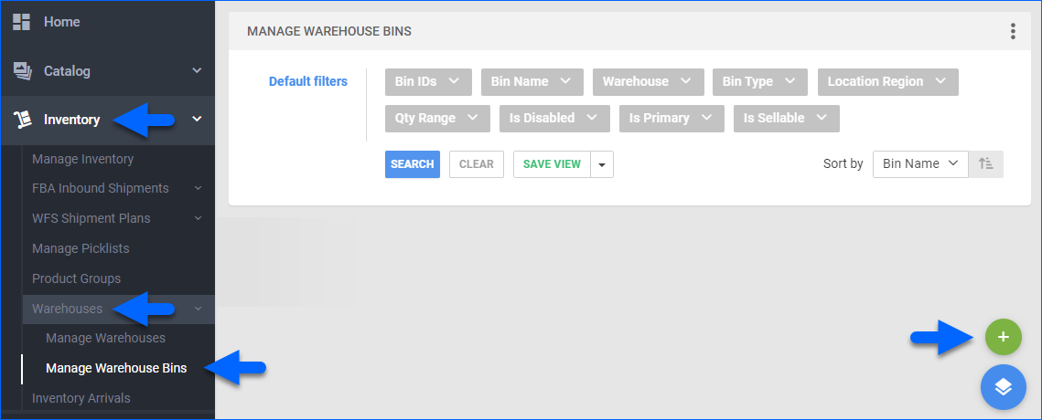
Task: Open the Save View arrow dropdown
Action: (602, 164)
